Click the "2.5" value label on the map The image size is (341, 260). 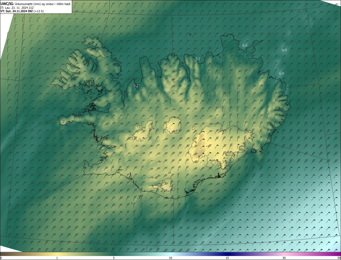coord(261,83)
